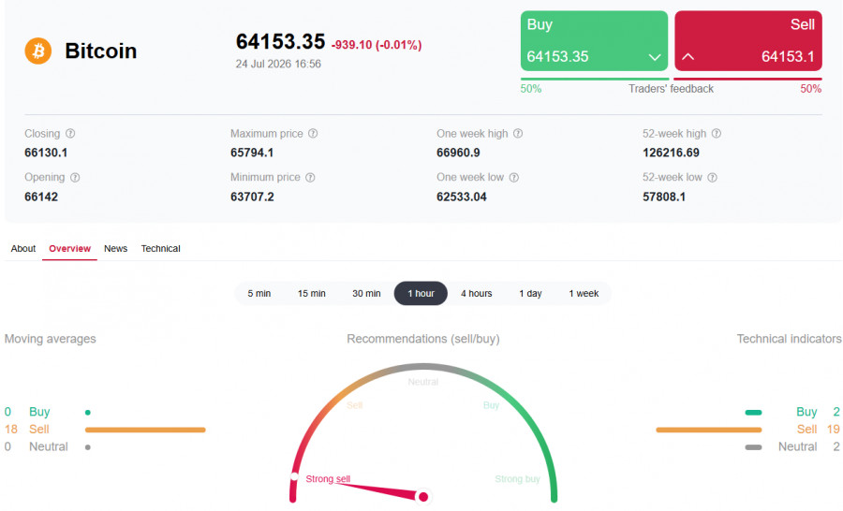Screen dimensions: 843x511
Task: Click the maximum price value 65794.1
Action: click(252, 153)
